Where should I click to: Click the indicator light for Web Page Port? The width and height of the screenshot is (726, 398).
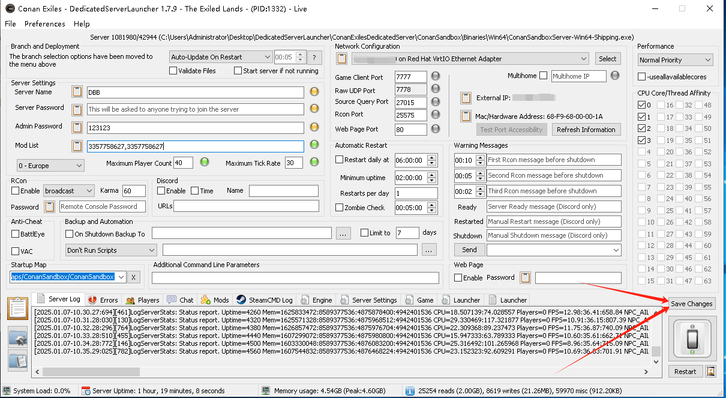436,128
